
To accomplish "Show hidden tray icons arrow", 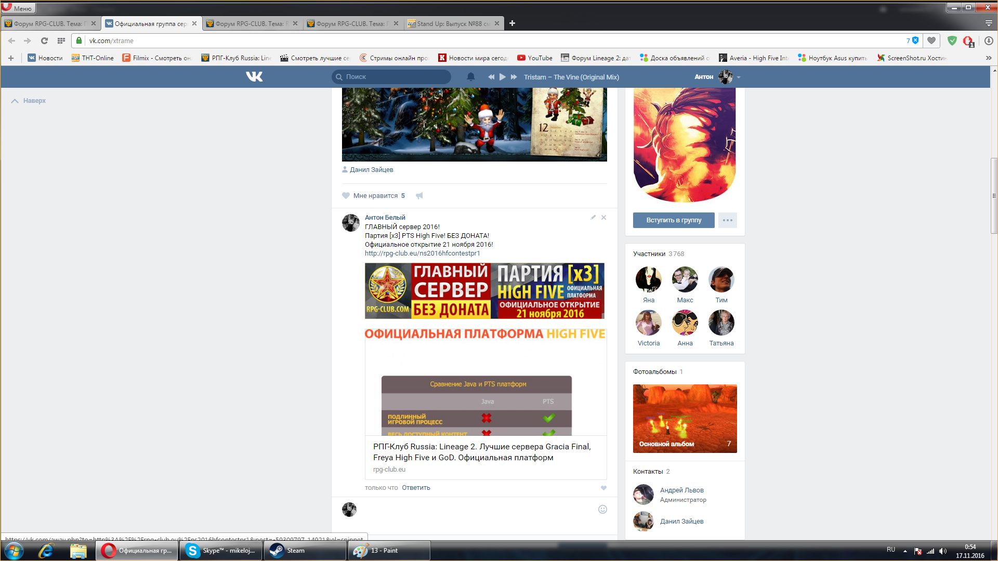I will pyautogui.click(x=905, y=551).
